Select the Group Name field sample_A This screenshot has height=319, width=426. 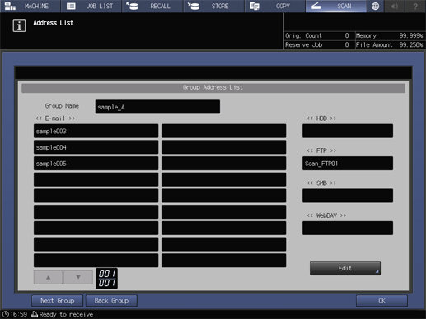coord(157,107)
